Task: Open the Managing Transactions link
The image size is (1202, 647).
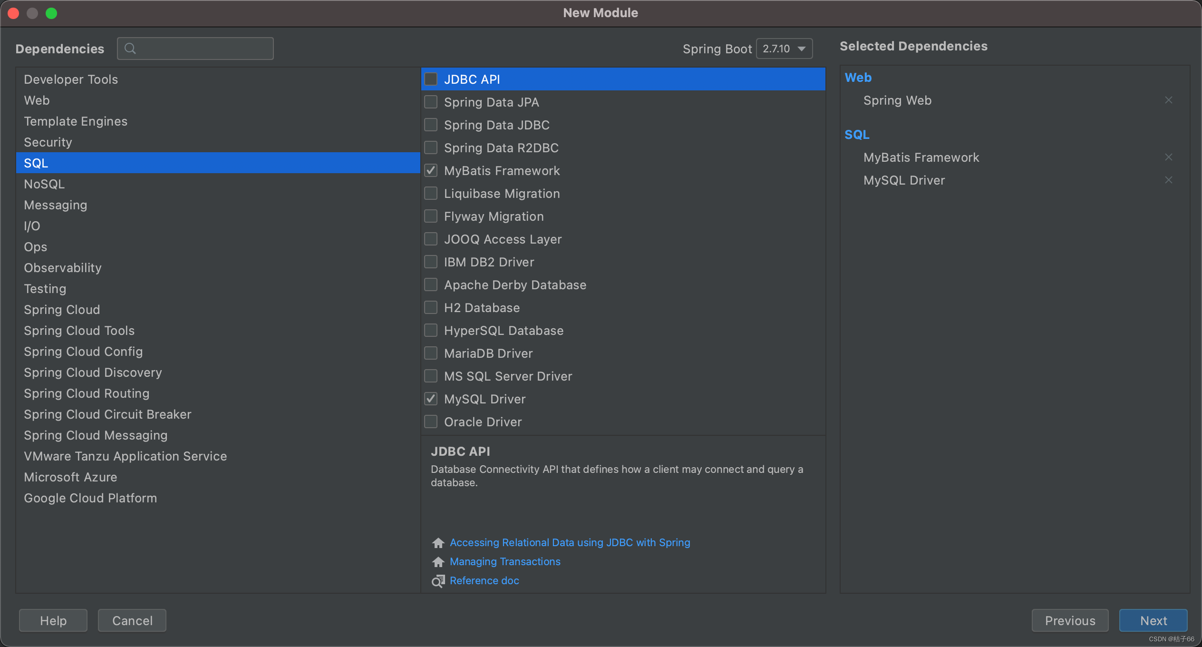Action: (x=505, y=562)
